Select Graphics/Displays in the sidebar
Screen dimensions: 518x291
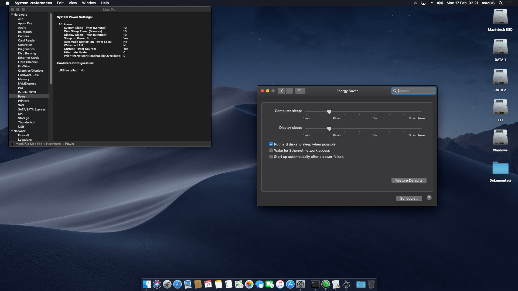[x=31, y=71]
